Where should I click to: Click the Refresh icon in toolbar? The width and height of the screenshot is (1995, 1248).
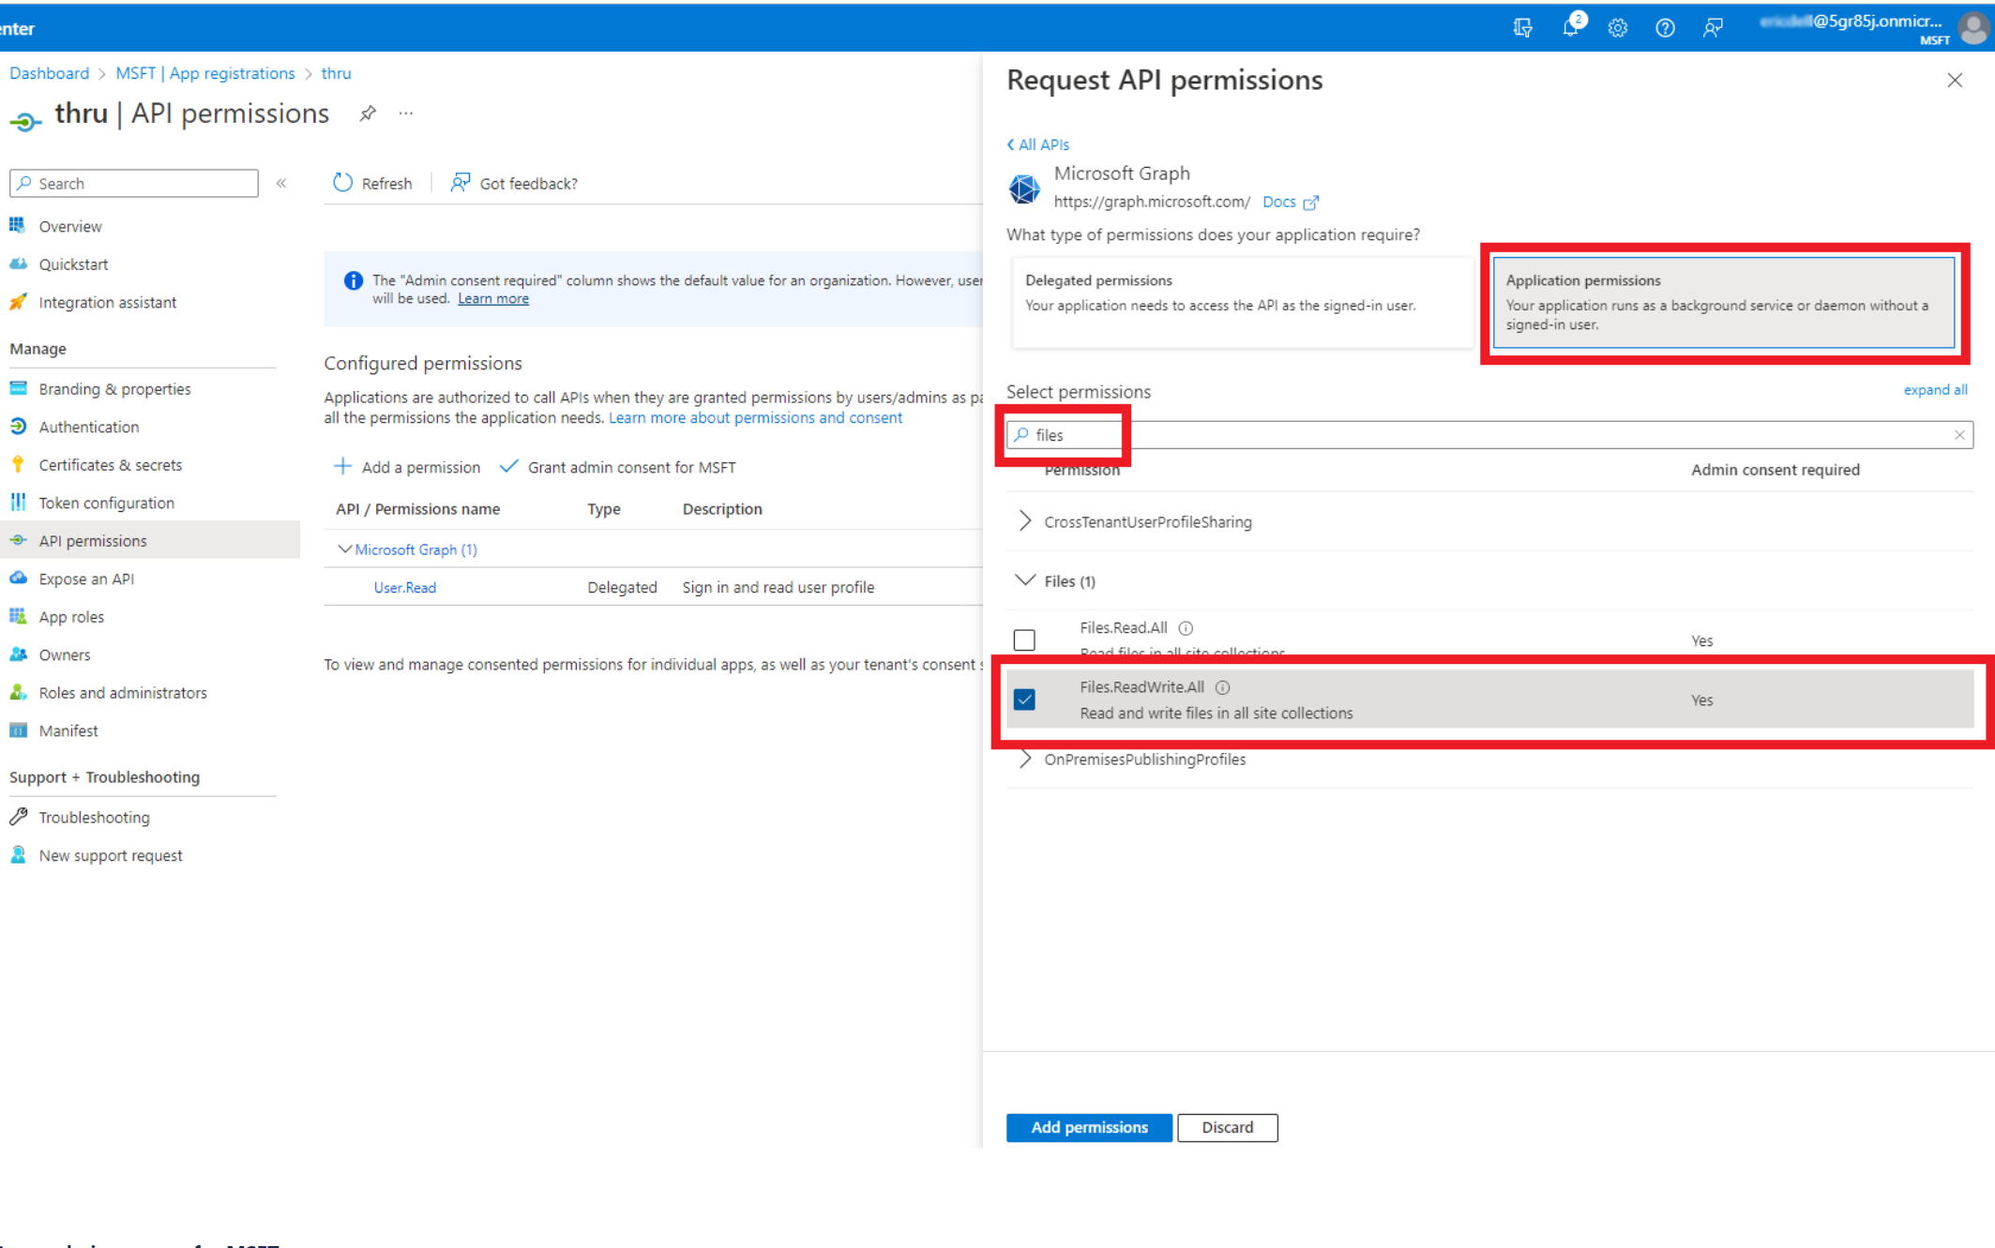click(343, 183)
